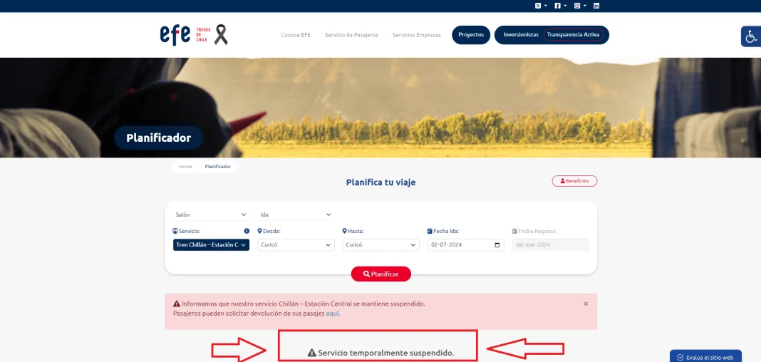761x362 pixels.
Task: Open the Hasta station dropdown
Action: coord(381,245)
